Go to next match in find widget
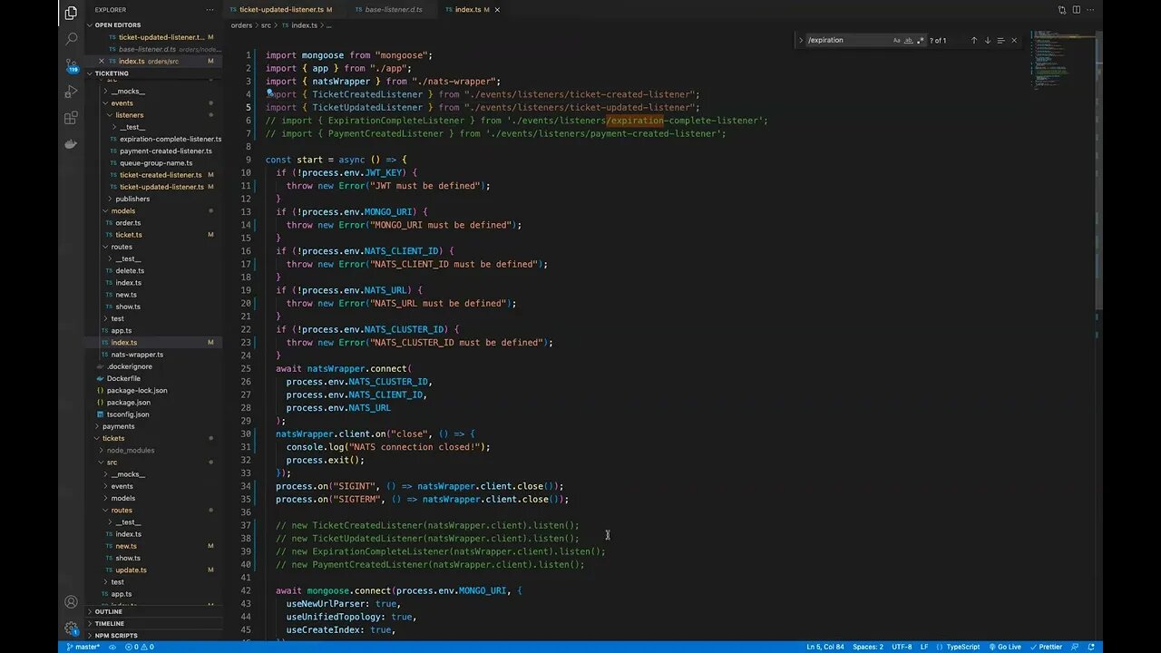This screenshot has height=653, width=1161. tap(988, 40)
